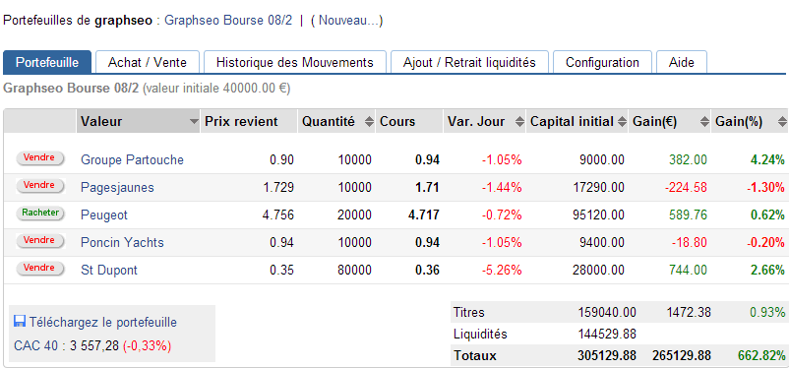
Task: Sort by the Gain(€) column arrows
Action: pos(704,122)
